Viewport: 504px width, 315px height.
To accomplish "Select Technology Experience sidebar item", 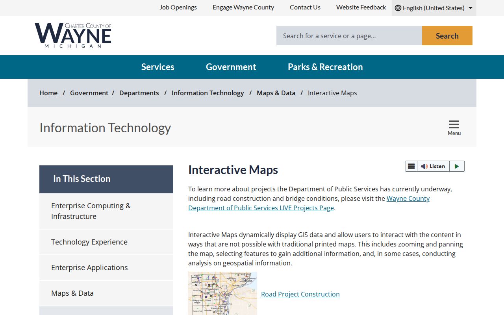I will 106,242.
